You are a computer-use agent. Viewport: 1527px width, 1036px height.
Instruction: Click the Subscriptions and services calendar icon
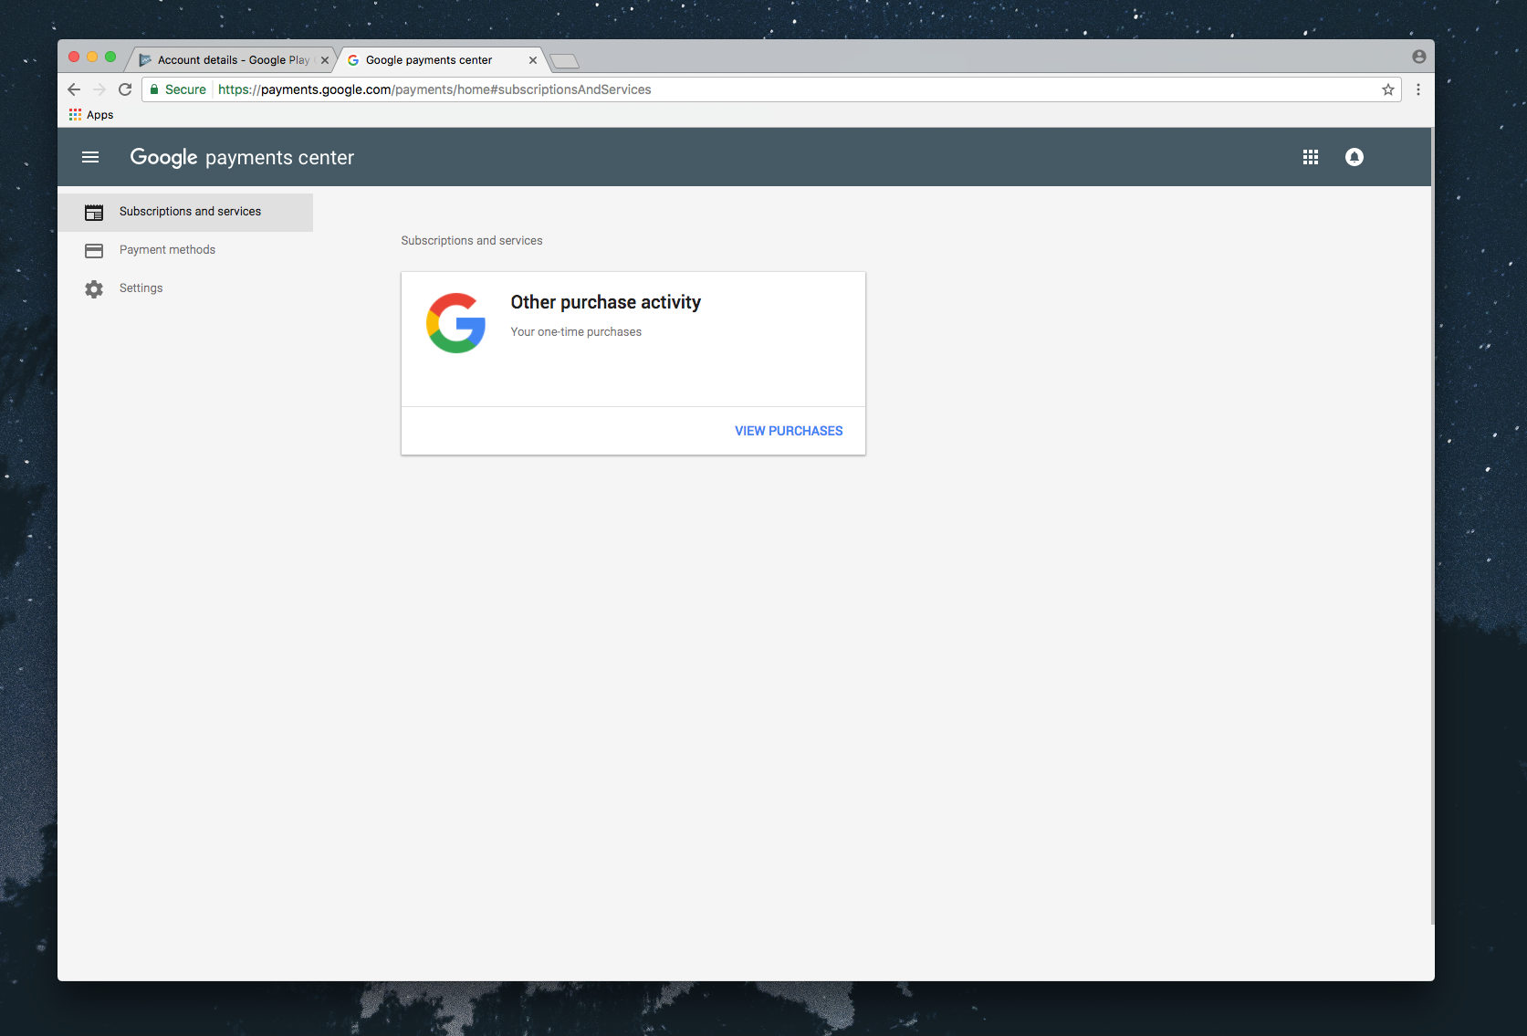[x=94, y=212]
